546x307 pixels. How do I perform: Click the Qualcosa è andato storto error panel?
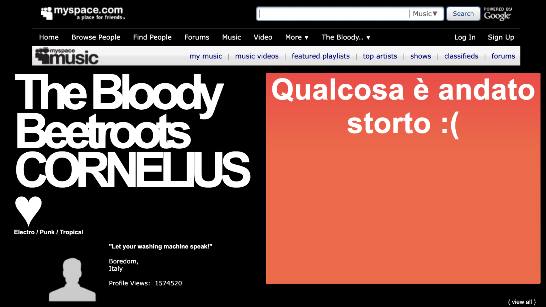click(403, 178)
